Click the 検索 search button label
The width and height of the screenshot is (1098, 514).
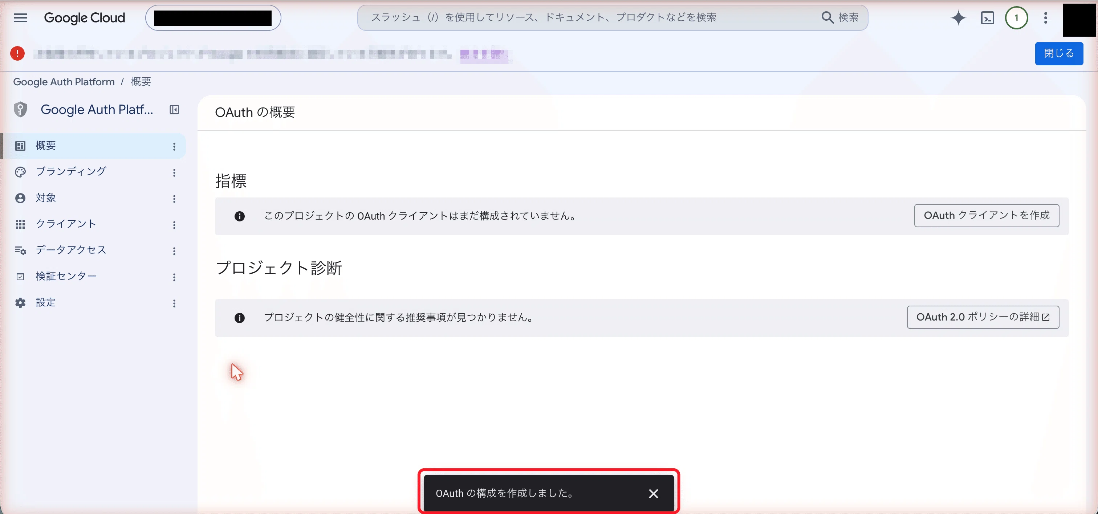(848, 17)
